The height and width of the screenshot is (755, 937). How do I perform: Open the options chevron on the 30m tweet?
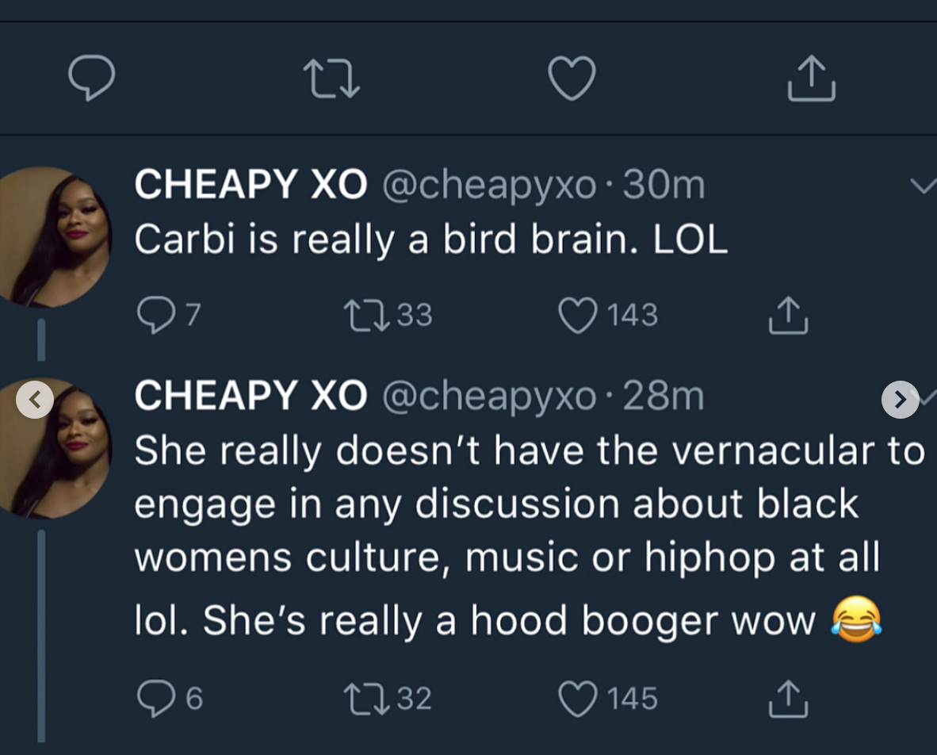pyautogui.click(x=923, y=187)
